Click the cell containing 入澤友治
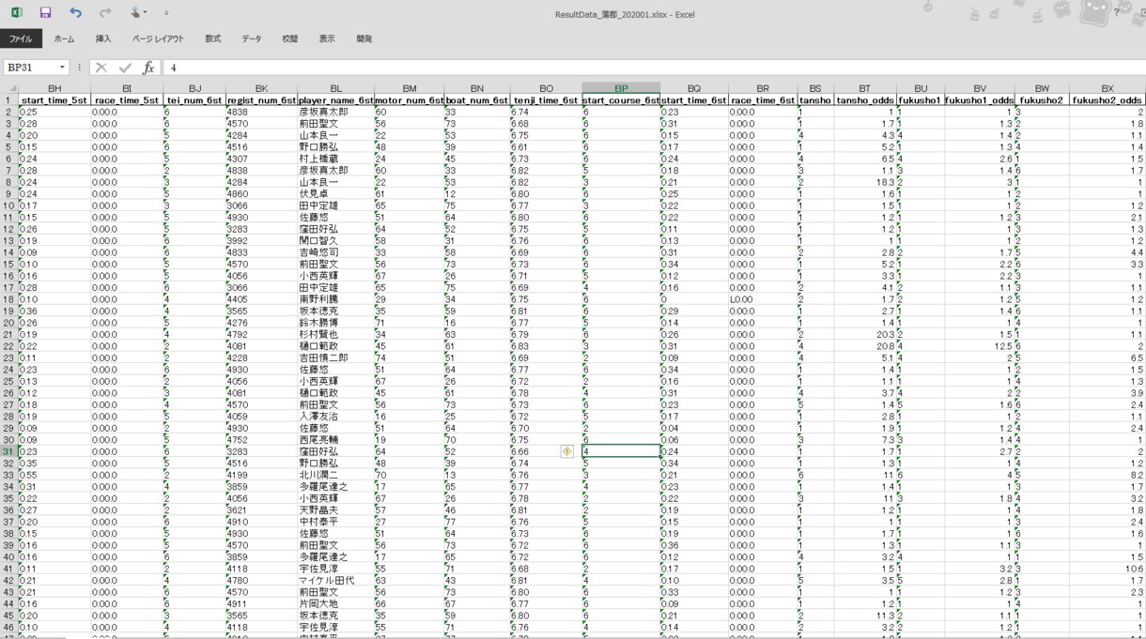Screen dimensions: 1146x639 pos(336,416)
